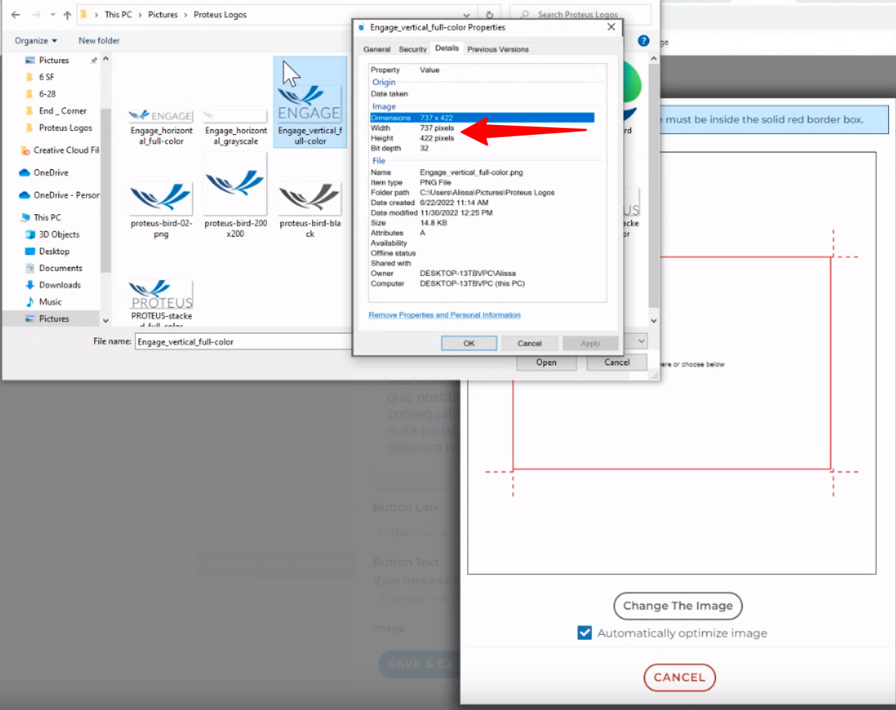Viewport: 896px width, 710px height.
Task: Click the Item type PNG File row
Action: pyautogui.click(x=482, y=183)
